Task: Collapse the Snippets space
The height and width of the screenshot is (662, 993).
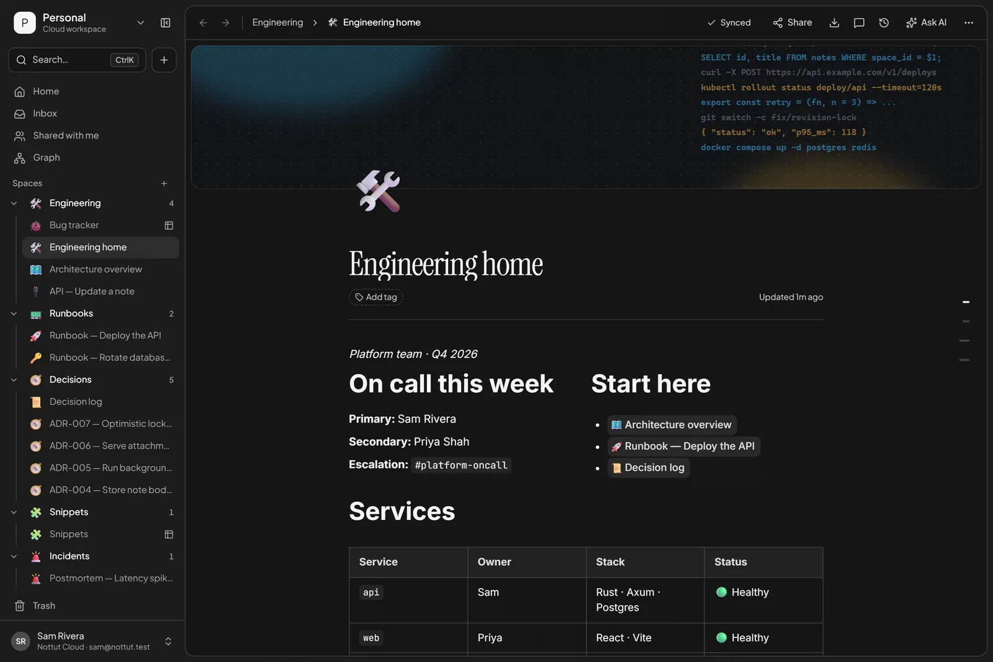Action: click(x=14, y=512)
